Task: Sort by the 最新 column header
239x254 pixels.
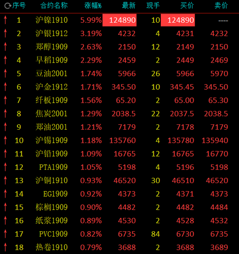Action: click(129, 6)
